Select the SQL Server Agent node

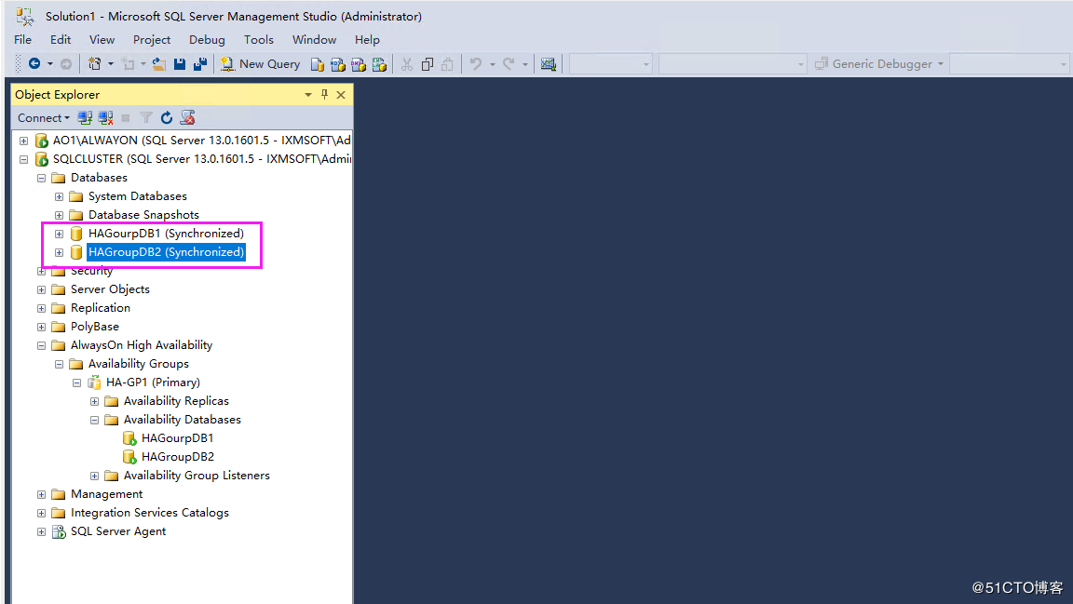(118, 530)
